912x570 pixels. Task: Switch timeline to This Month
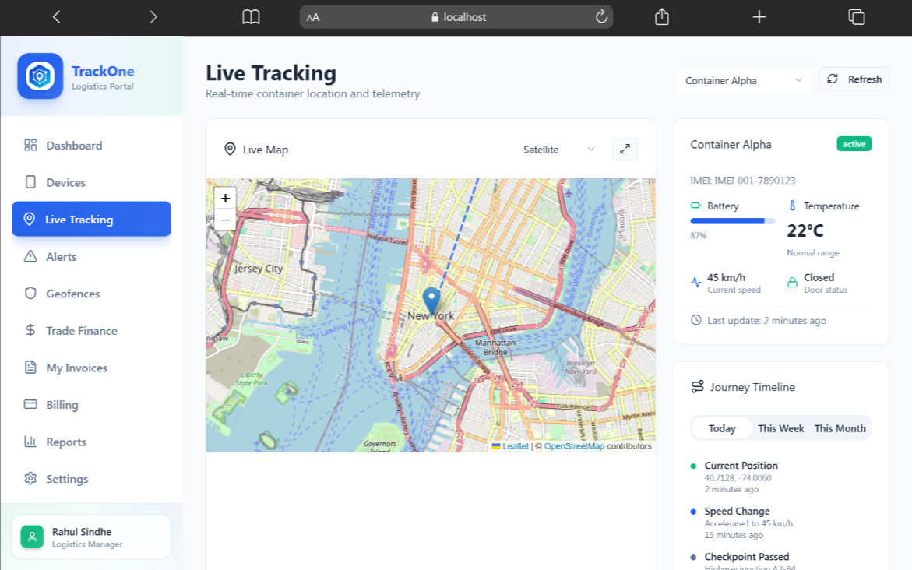coord(840,428)
